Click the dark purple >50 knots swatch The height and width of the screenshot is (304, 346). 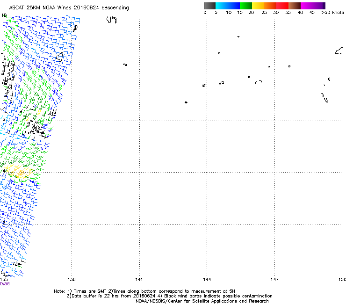tap(324, 6)
